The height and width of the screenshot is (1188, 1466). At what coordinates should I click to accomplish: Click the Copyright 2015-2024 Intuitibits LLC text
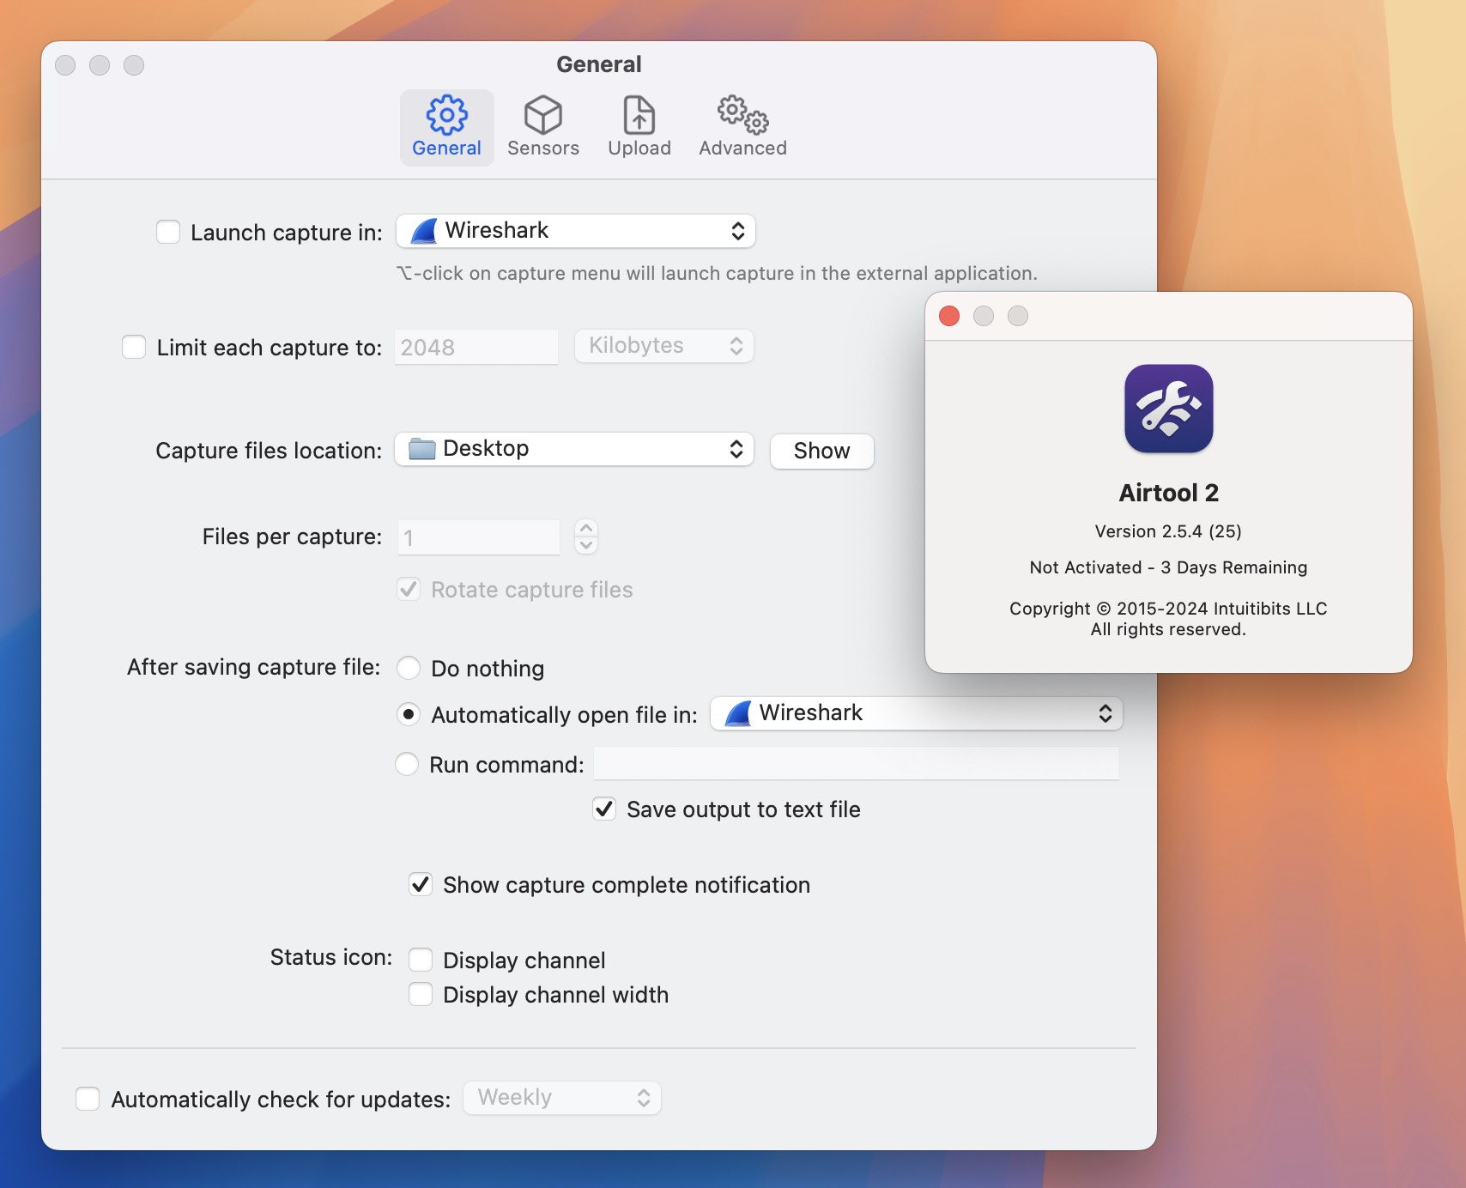click(x=1168, y=609)
